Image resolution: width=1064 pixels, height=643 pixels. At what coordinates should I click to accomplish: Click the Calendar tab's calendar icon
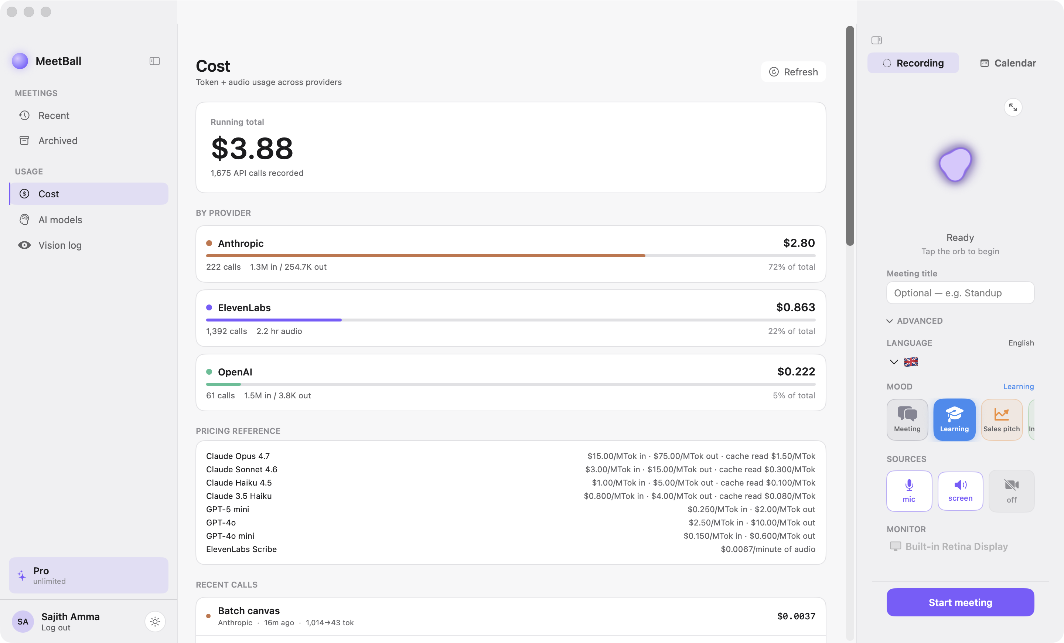tap(985, 63)
